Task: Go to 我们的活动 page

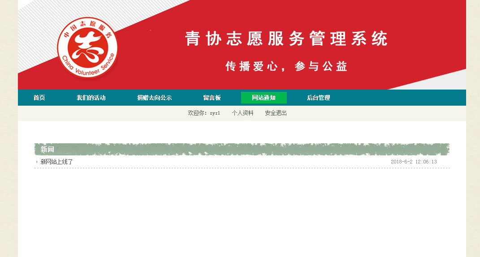Action: click(x=91, y=98)
